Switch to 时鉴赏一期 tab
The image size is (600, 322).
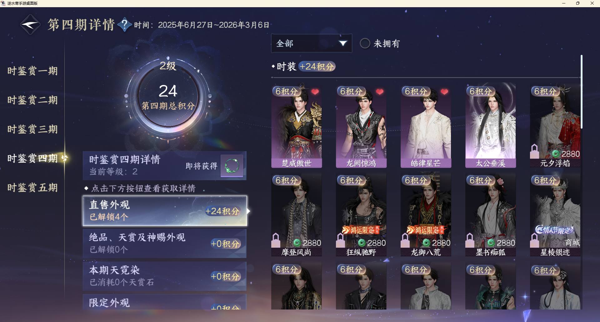coord(32,71)
